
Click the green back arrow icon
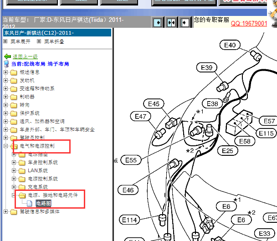click(x=7, y=56)
